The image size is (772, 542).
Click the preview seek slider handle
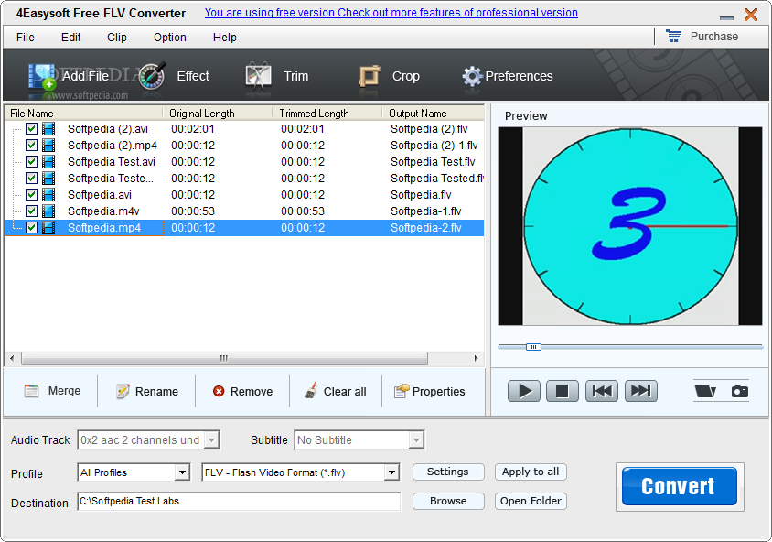point(533,347)
